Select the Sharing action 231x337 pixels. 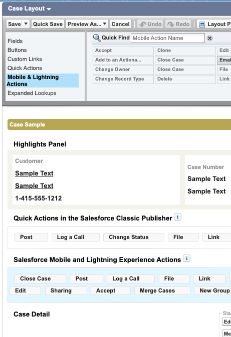coord(66,291)
